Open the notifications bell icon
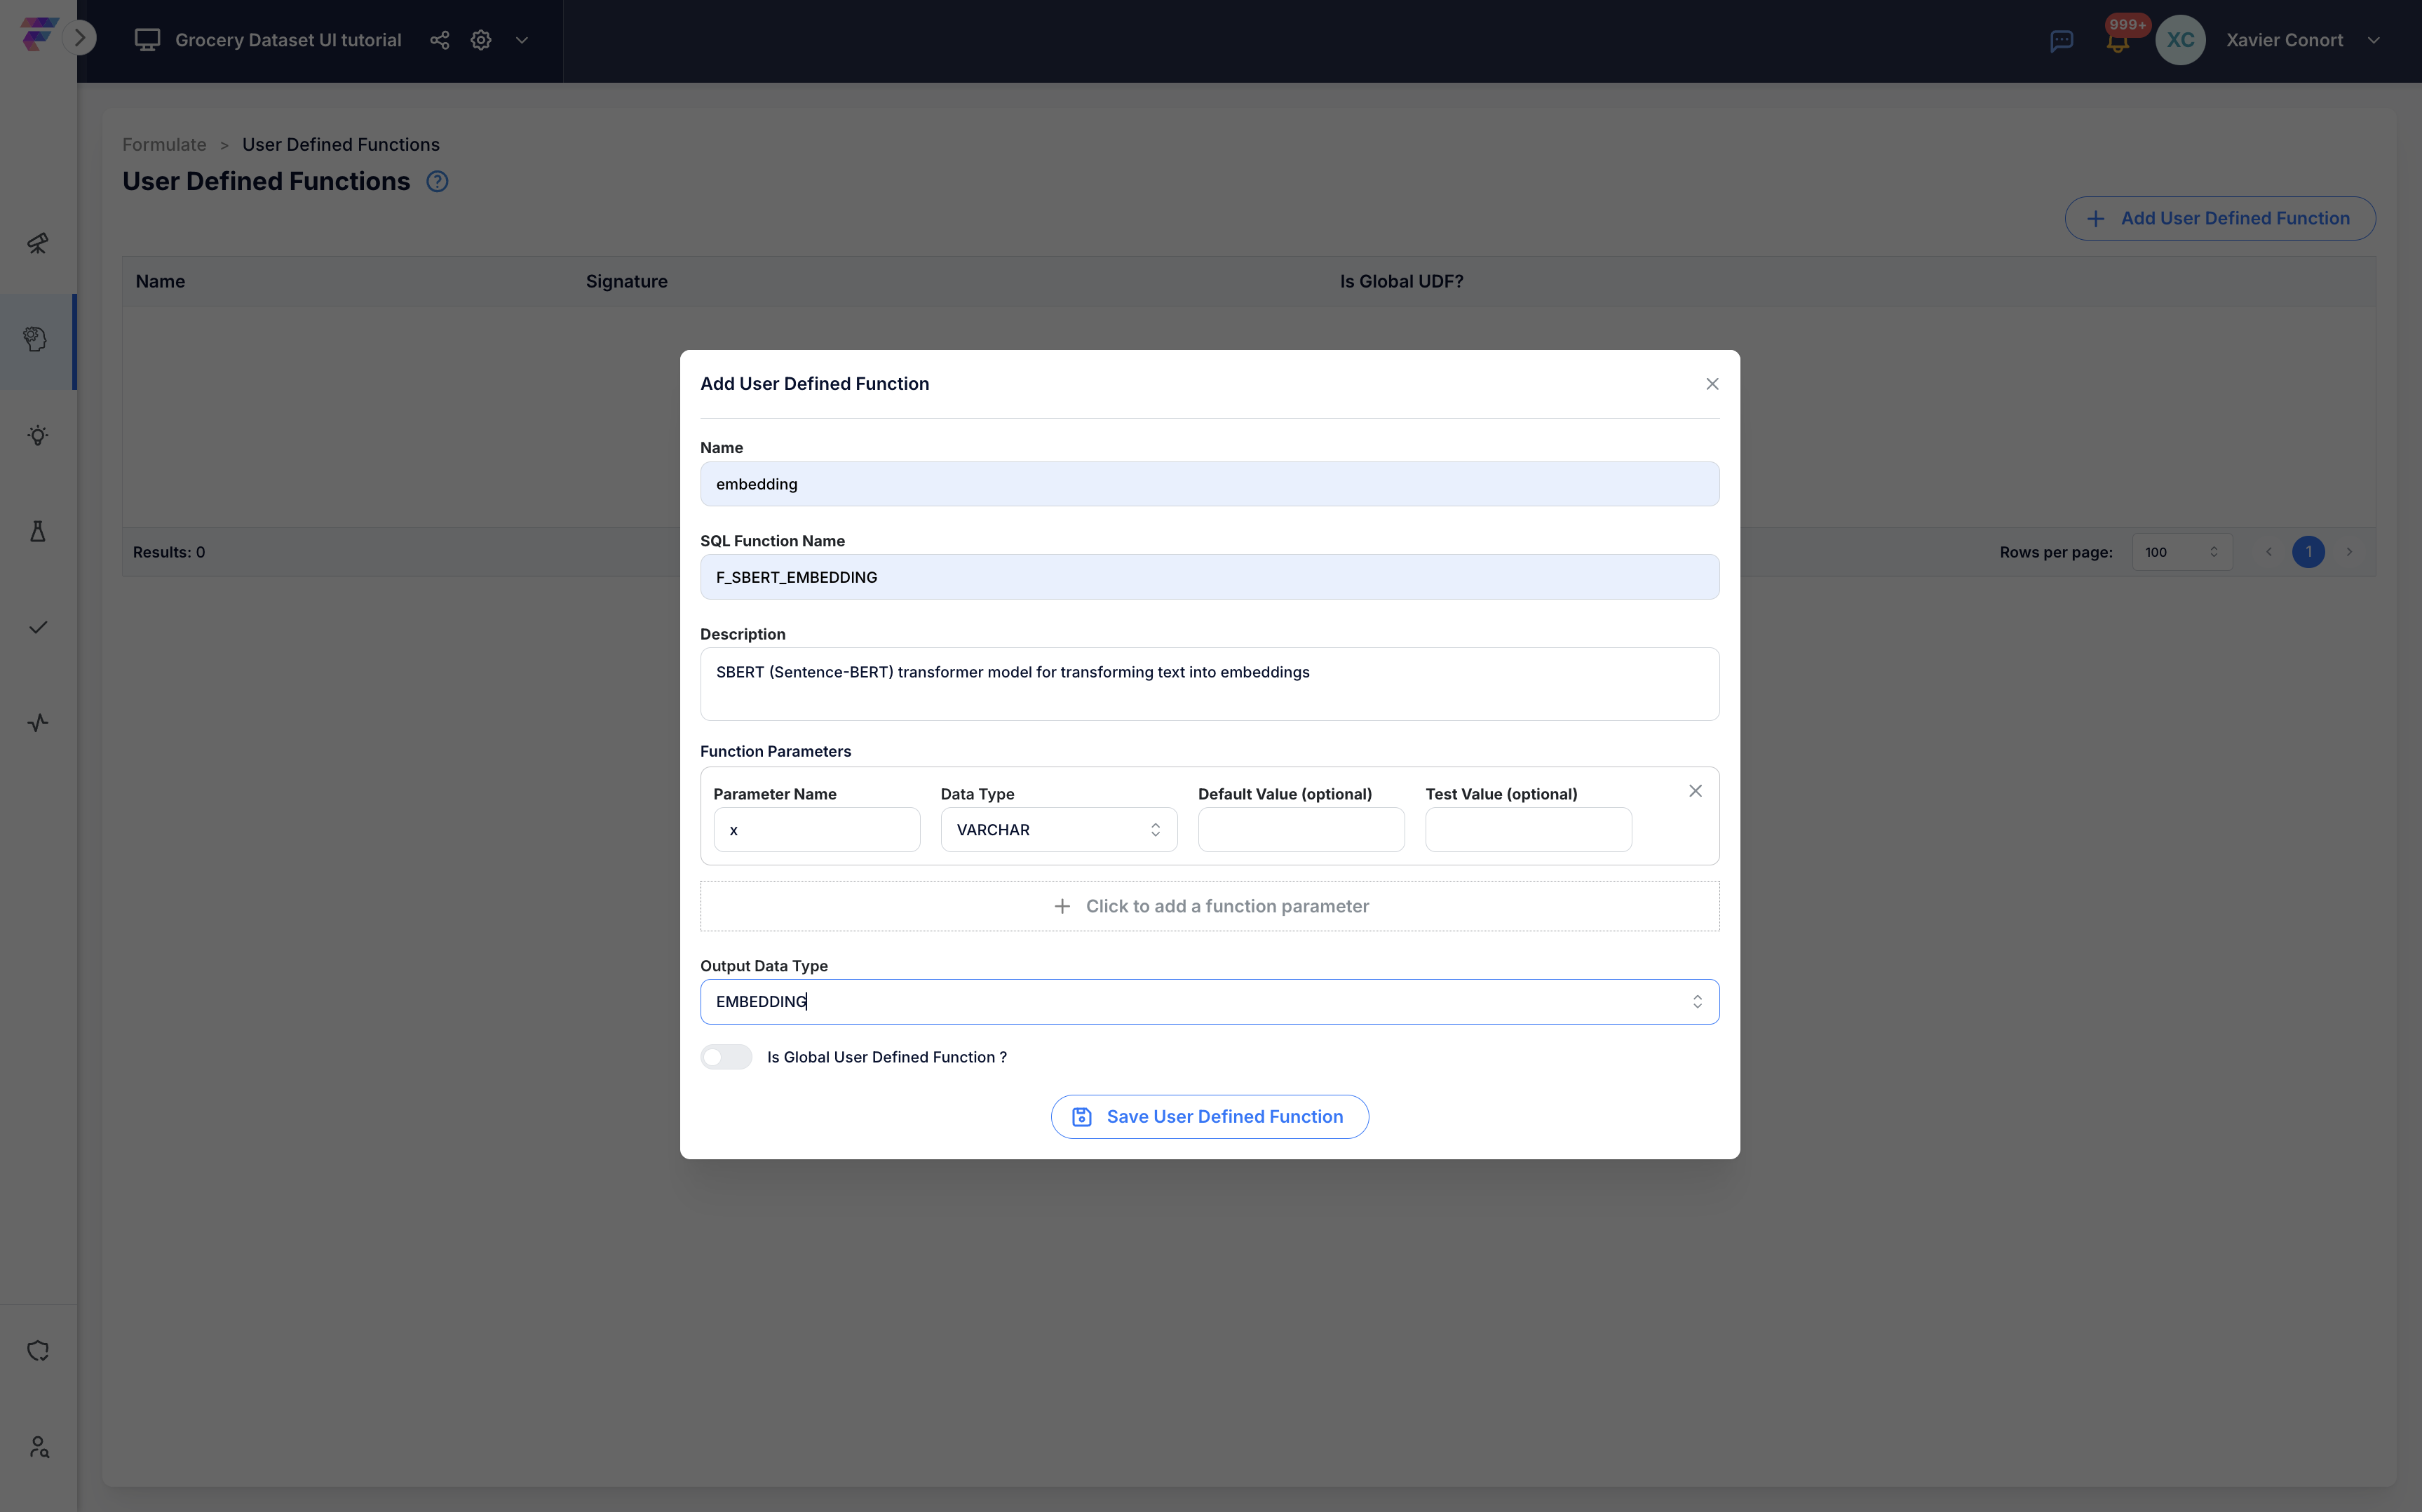The image size is (2422, 1512). [2116, 42]
